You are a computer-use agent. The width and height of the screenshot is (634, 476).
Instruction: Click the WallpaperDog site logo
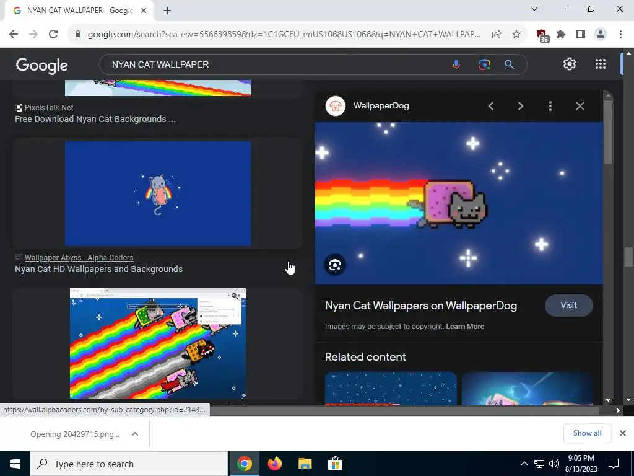(x=336, y=106)
